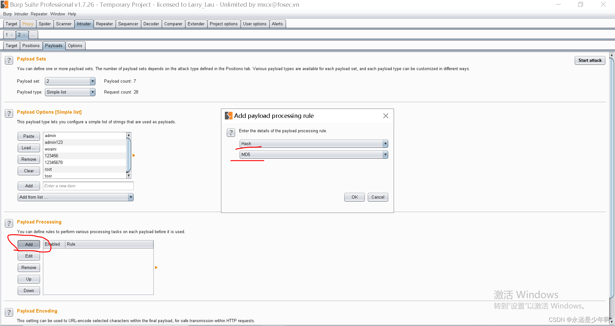Switch to the Spider tab
Screen dimensions: 615x326
45,24
